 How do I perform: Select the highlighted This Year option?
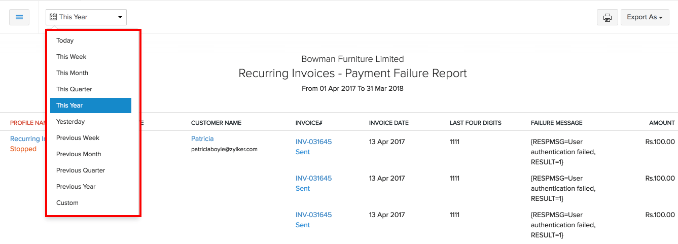pos(69,106)
